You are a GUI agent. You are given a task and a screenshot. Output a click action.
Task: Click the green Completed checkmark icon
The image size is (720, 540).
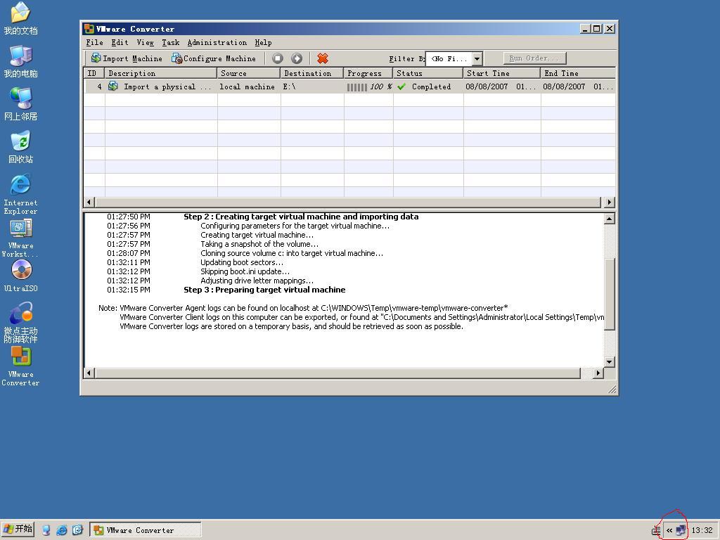coord(401,86)
